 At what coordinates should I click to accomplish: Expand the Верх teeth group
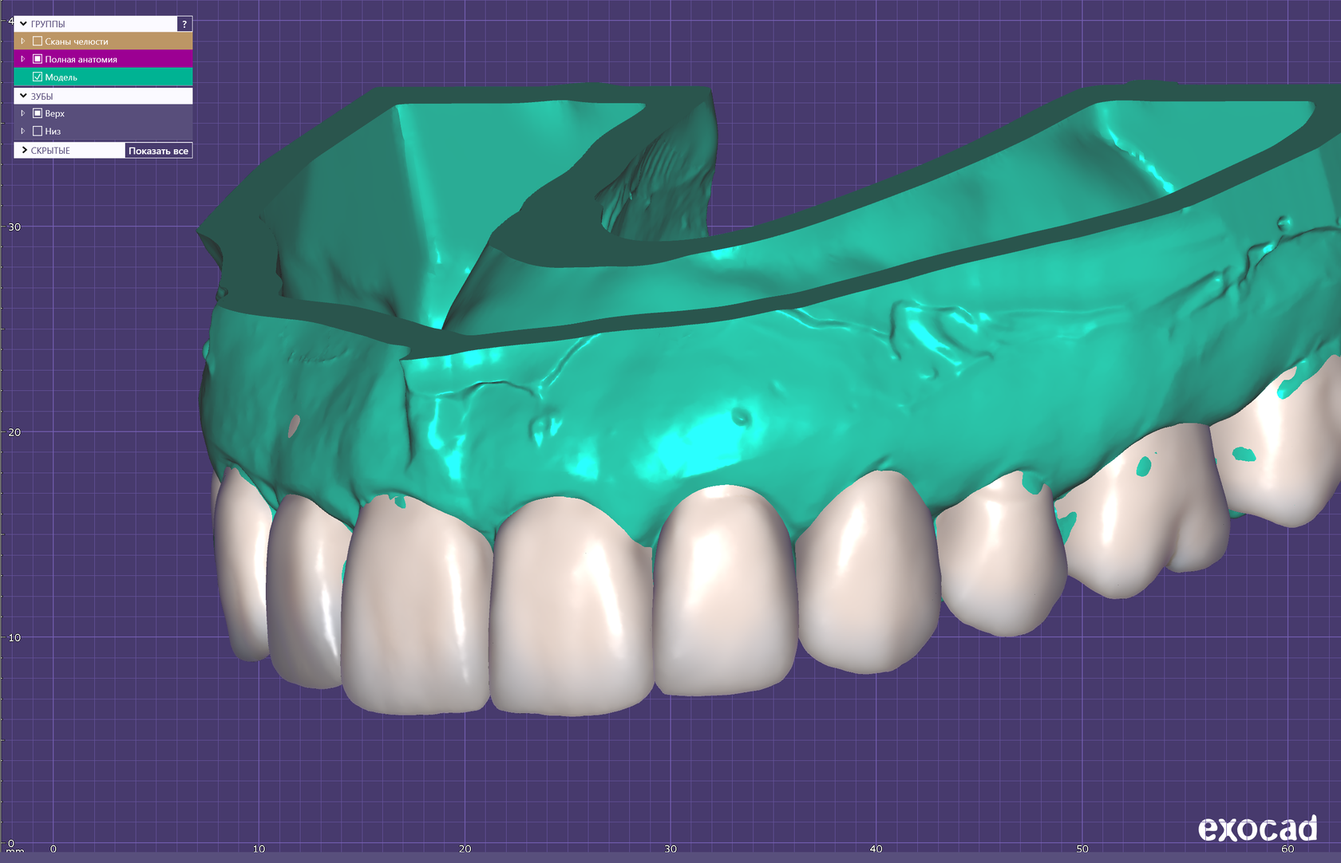[x=22, y=113]
